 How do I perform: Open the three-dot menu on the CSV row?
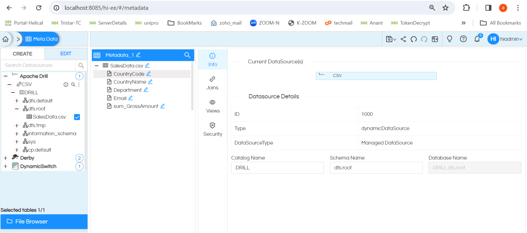[79, 85]
